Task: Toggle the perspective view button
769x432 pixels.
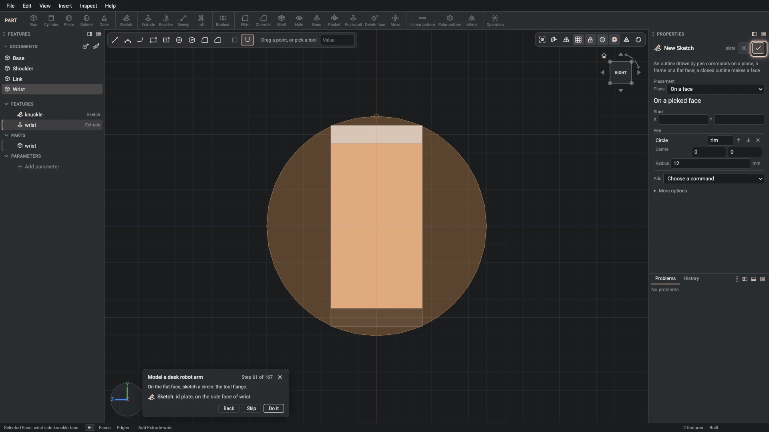Action: click(566, 40)
